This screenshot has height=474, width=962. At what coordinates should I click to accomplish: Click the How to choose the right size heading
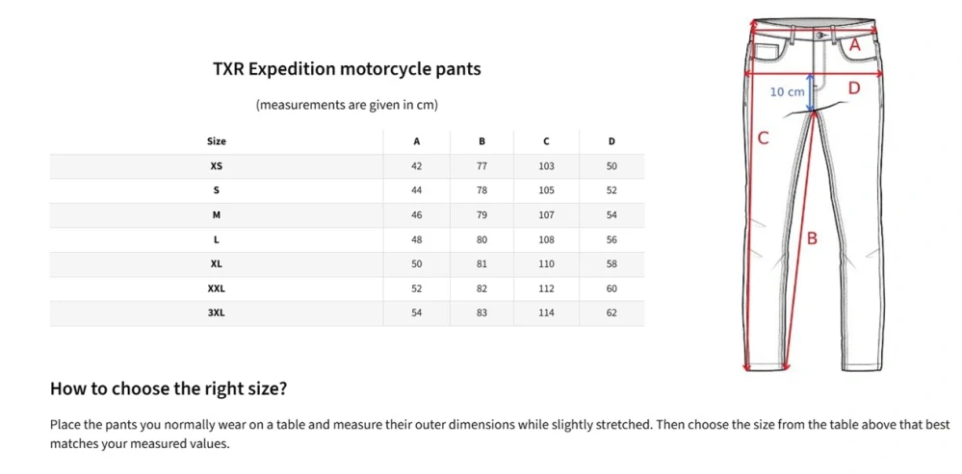[169, 388]
